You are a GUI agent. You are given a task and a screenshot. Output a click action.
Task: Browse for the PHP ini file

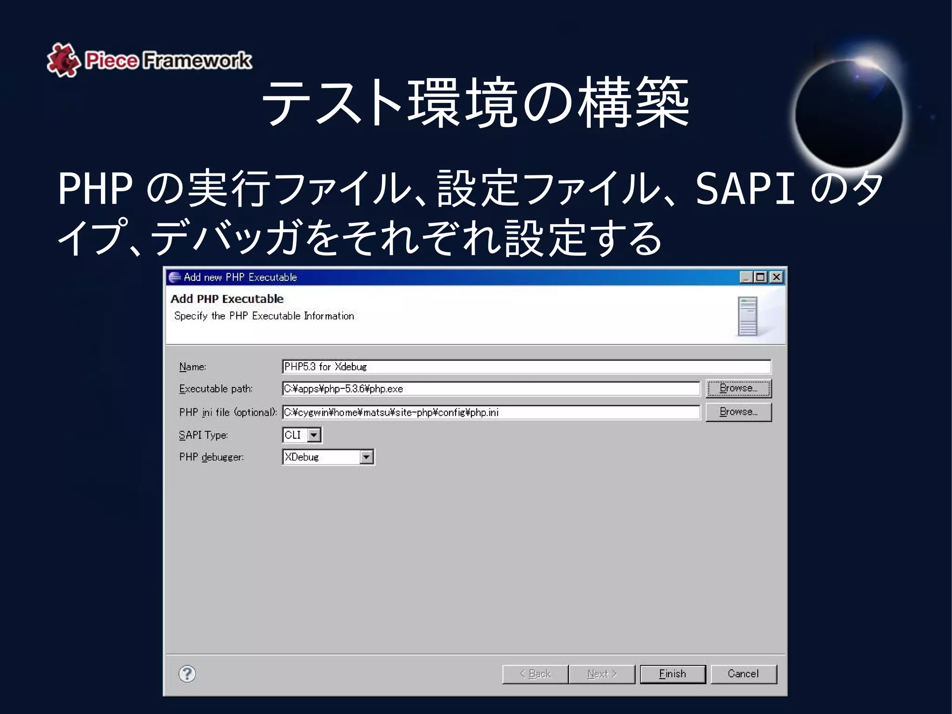(x=739, y=412)
